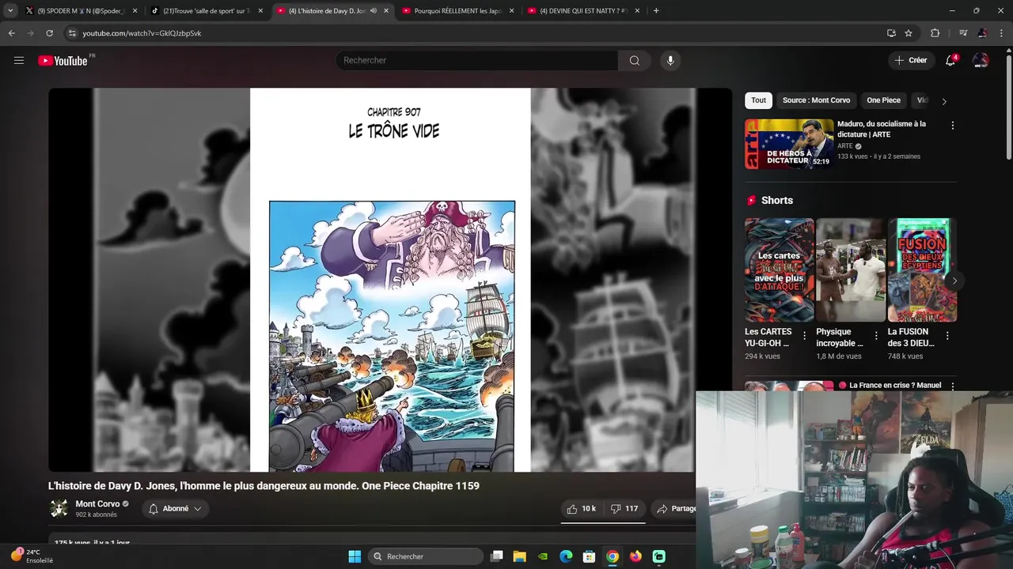
Task: Open File Explorer from taskbar
Action: click(520, 556)
